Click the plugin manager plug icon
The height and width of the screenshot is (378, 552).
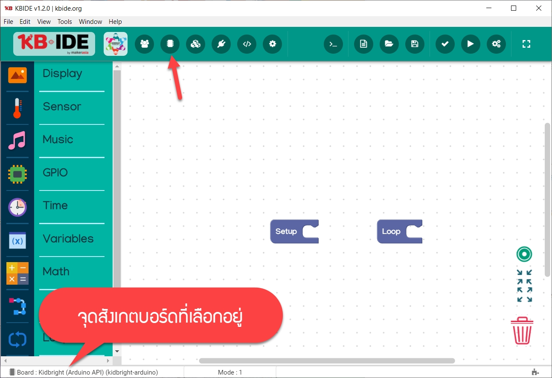pos(221,44)
